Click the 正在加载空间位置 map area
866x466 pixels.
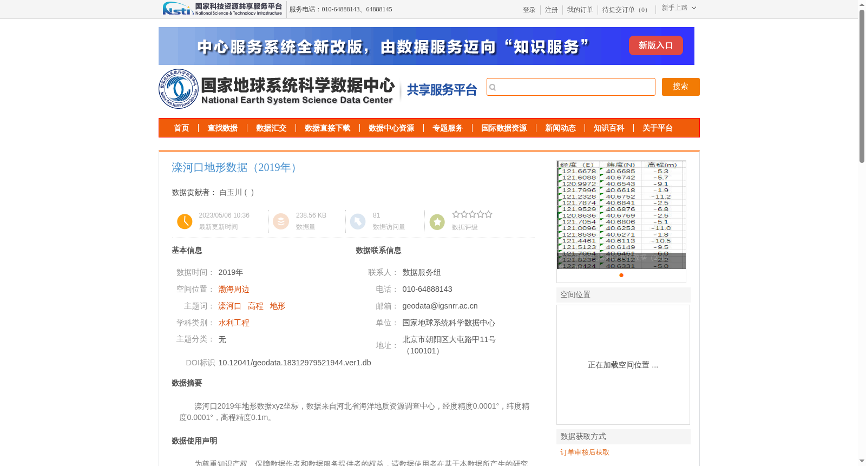[623, 365]
